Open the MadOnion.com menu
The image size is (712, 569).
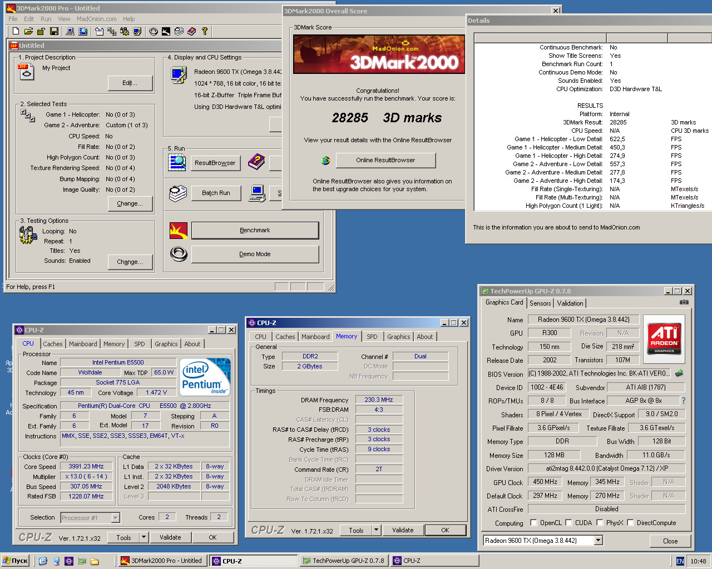click(x=97, y=19)
